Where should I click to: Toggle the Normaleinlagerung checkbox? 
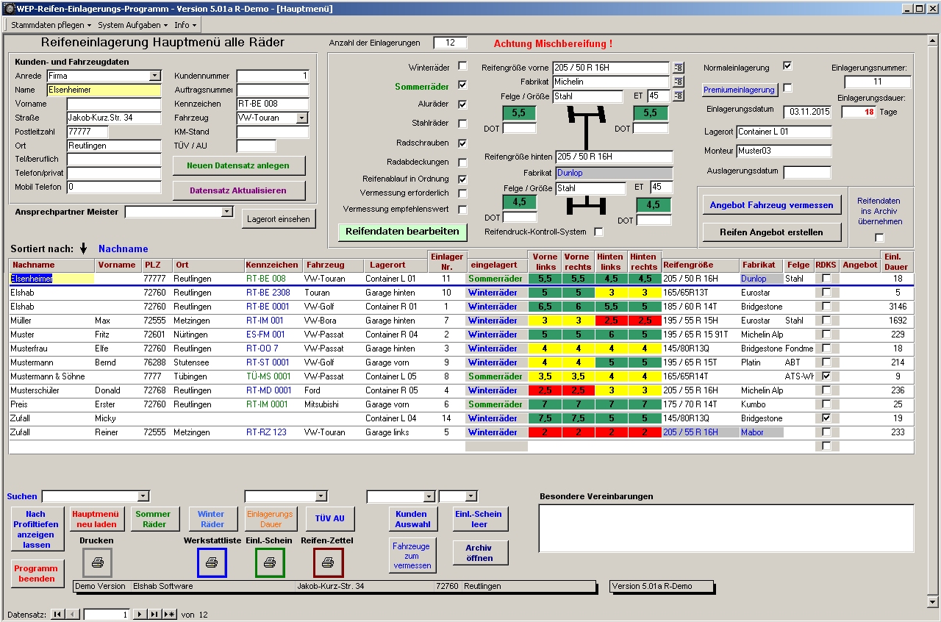[x=787, y=66]
